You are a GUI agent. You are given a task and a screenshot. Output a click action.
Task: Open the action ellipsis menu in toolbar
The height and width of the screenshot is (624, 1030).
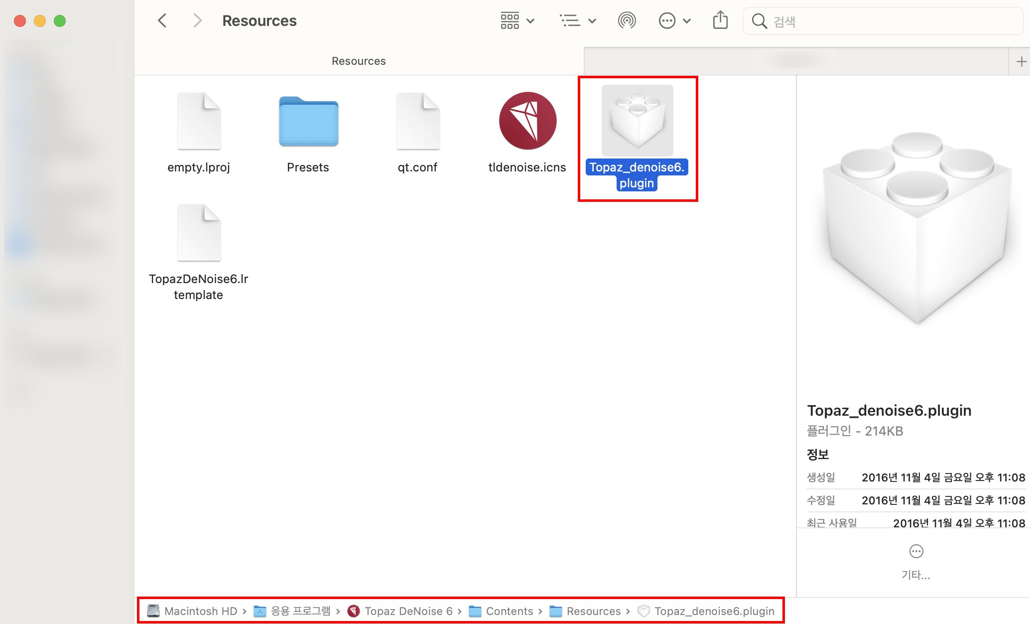(x=674, y=21)
